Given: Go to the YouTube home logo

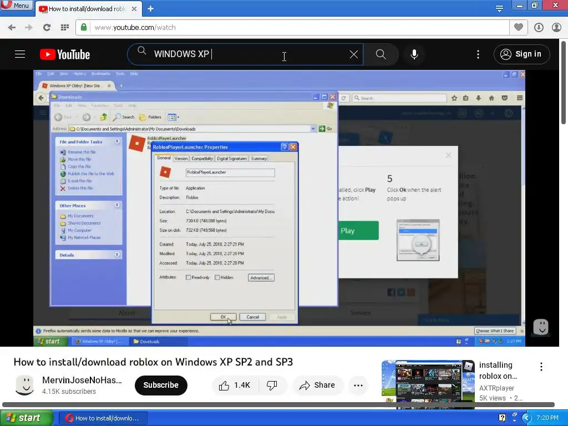Looking at the screenshot, I should point(65,54).
